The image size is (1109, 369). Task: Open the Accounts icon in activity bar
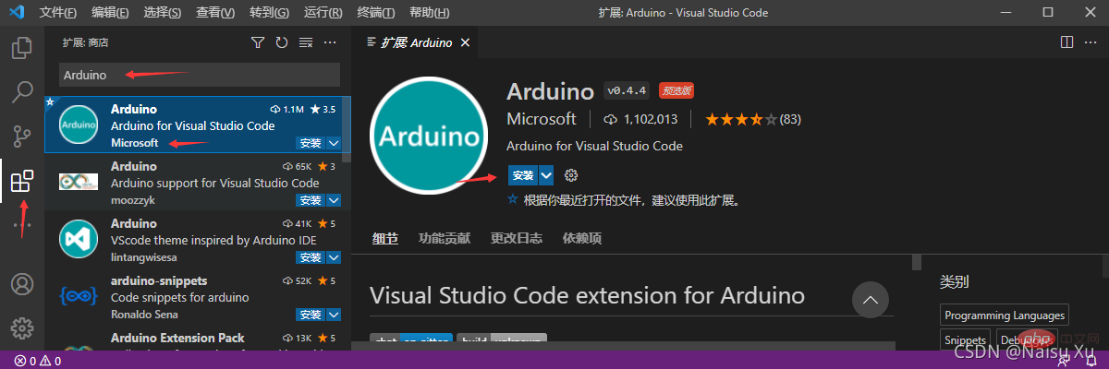pyautogui.click(x=22, y=284)
